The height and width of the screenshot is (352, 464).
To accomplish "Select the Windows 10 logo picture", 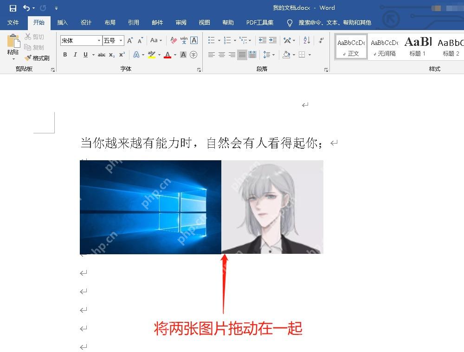I will 151,207.
